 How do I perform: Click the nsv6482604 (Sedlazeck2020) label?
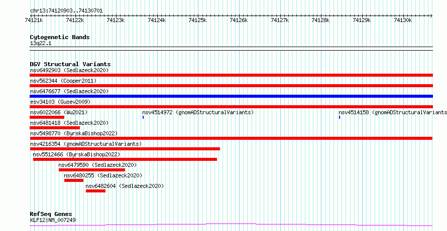click(125, 186)
